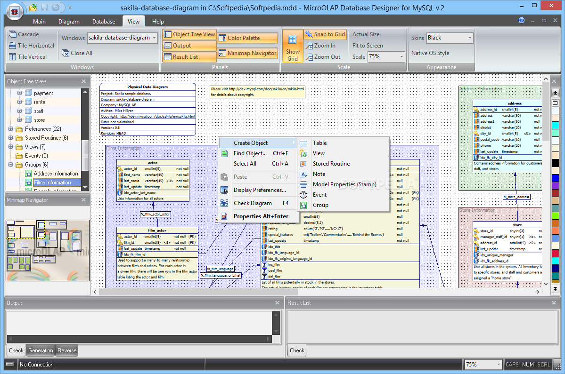Select the store table tree item
Viewport: 565px width, 374px height.
[x=39, y=120]
